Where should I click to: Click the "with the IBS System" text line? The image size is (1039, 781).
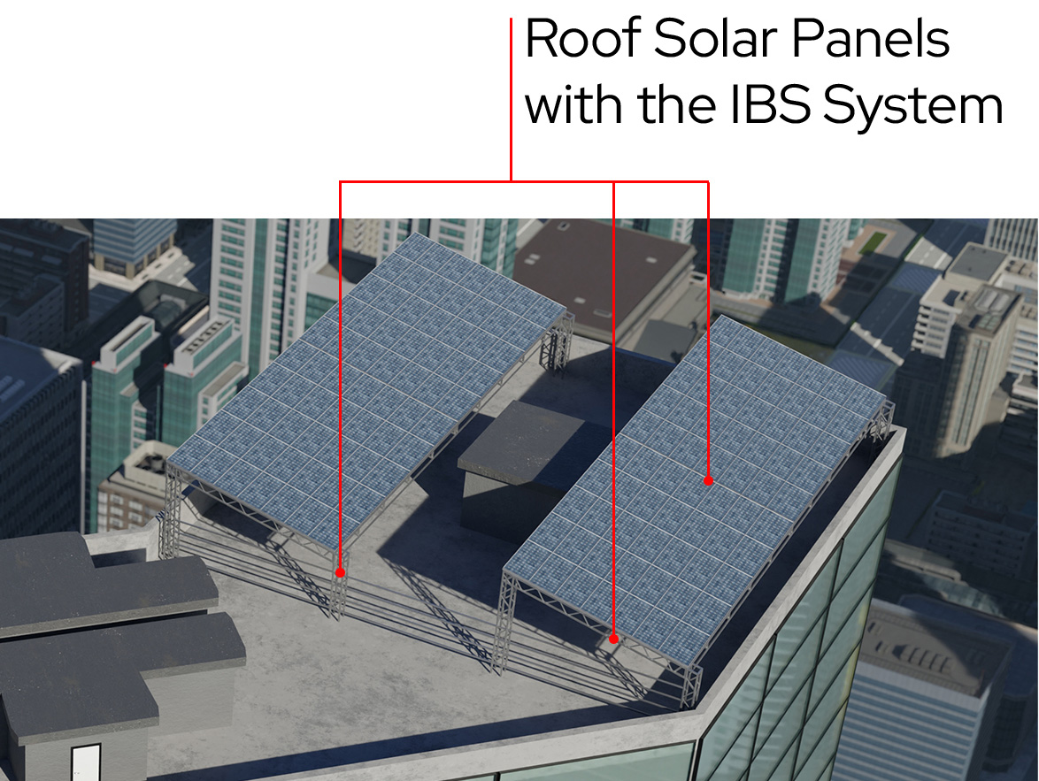coord(764,105)
